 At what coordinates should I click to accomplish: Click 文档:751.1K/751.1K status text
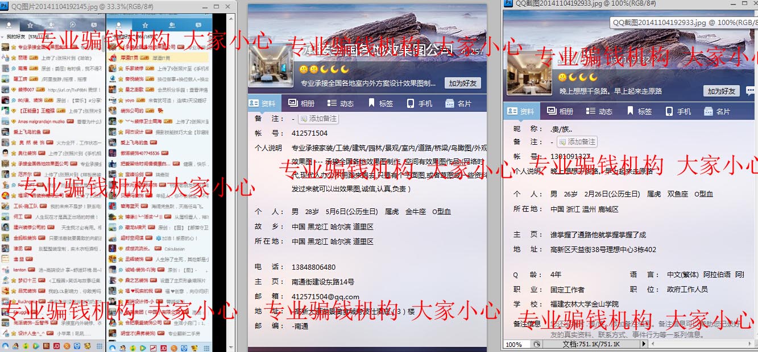point(591,344)
